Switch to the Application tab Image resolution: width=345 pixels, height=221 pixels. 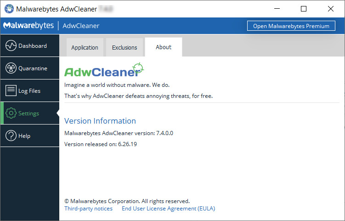85,47
